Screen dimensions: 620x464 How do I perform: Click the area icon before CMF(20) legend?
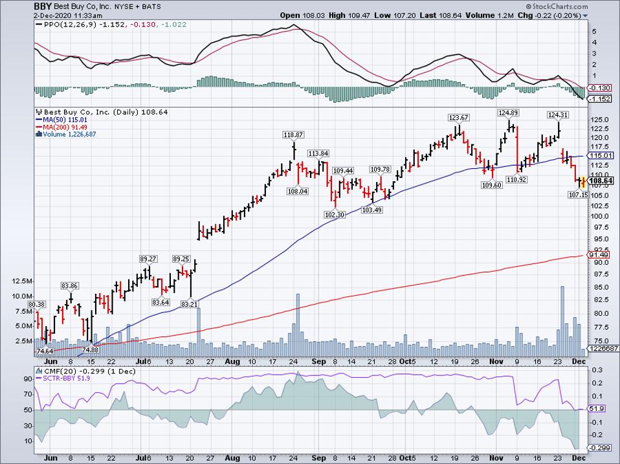pyautogui.click(x=39, y=371)
